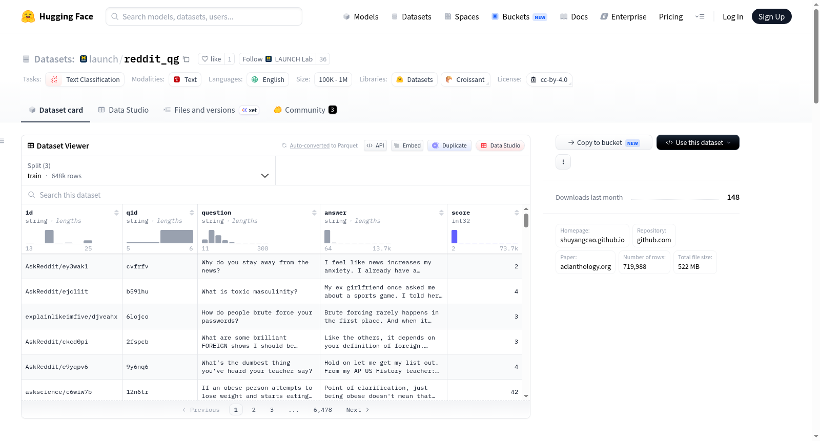Jump to last page 6,478
820x441 pixels.
323,410
